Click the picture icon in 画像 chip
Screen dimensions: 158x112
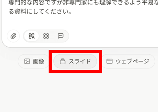(27, 61)
